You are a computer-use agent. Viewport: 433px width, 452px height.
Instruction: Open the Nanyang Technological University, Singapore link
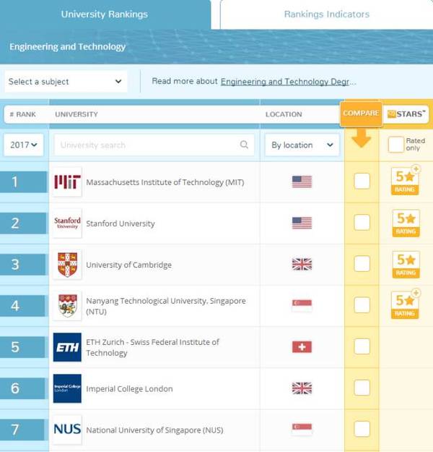pyautogui.click(x=166, y=306)
